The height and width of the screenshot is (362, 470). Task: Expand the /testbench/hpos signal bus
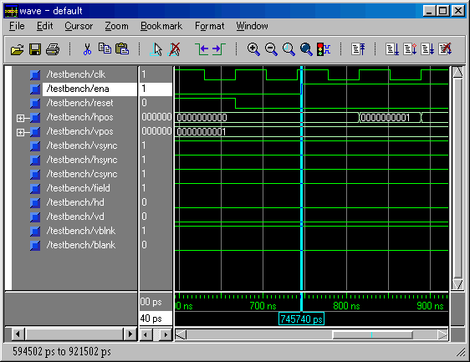point(20,118)
